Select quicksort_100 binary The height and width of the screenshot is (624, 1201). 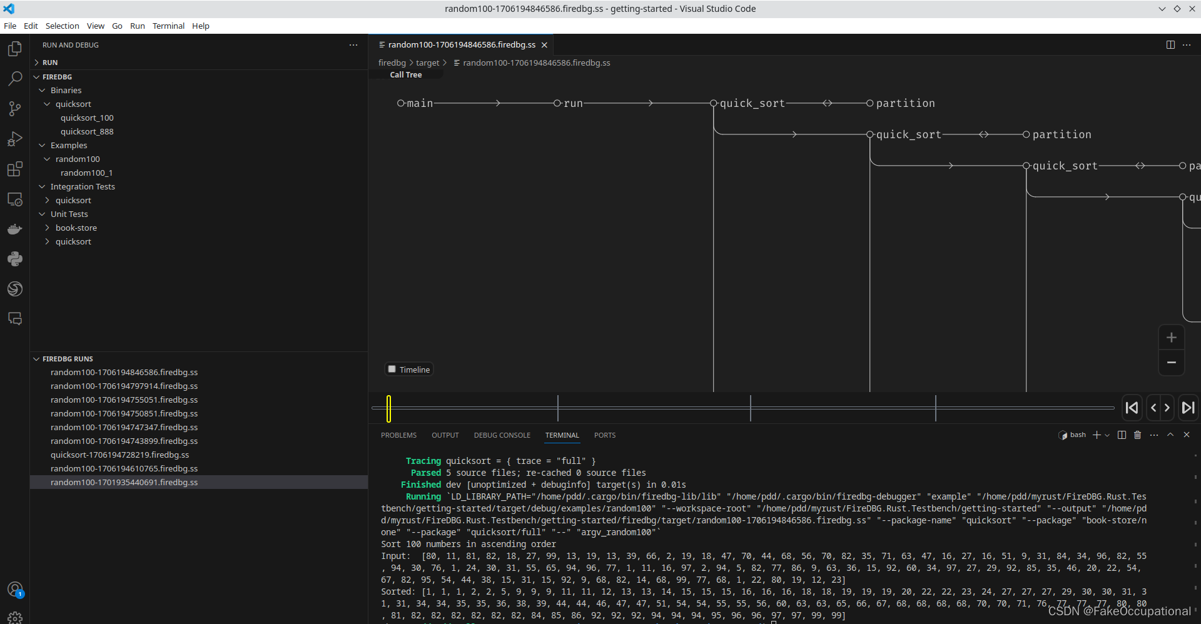click(87, 118)
